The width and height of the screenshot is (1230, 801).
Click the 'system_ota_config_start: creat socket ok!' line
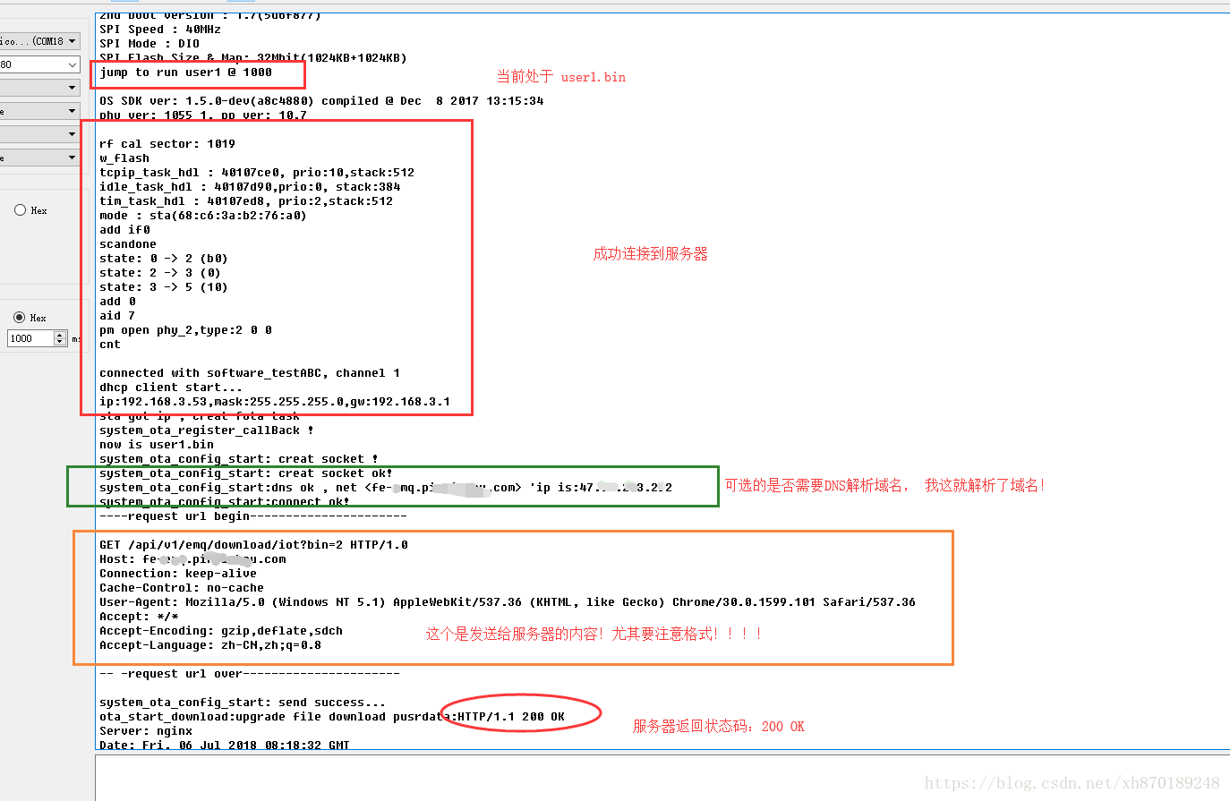point(246,473)
